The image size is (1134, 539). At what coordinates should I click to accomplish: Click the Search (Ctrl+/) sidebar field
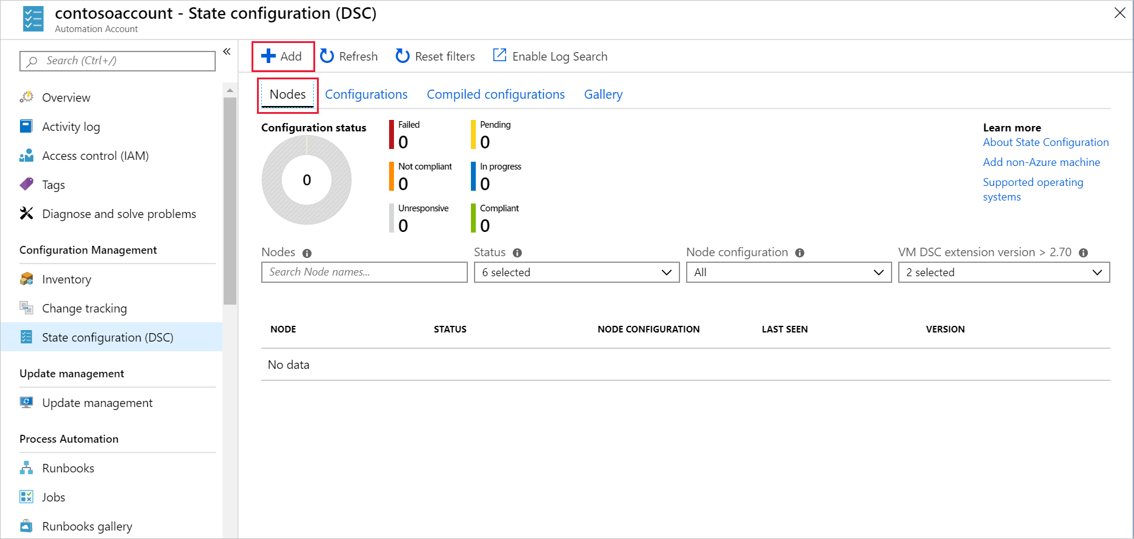[x=118, y=61]
